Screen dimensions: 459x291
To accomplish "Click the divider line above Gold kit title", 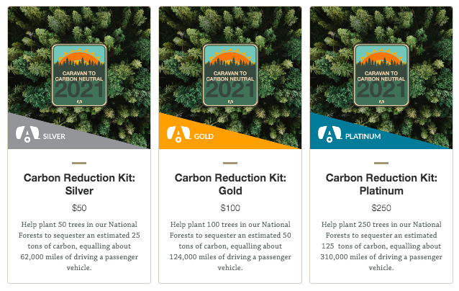I will click(x=230, y=163).
